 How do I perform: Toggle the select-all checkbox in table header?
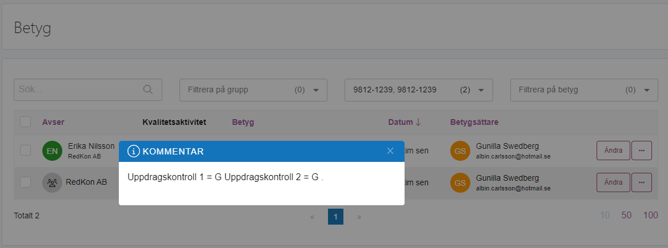point(26,122)
